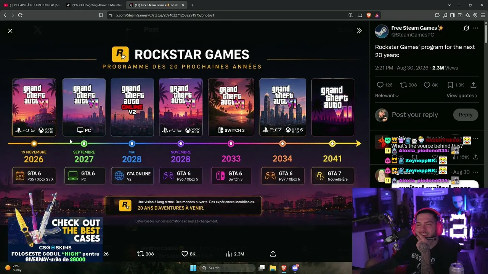Click the Brave icon on the taskbar
Viewport: 488px width, 274px height.
[284, 268]
